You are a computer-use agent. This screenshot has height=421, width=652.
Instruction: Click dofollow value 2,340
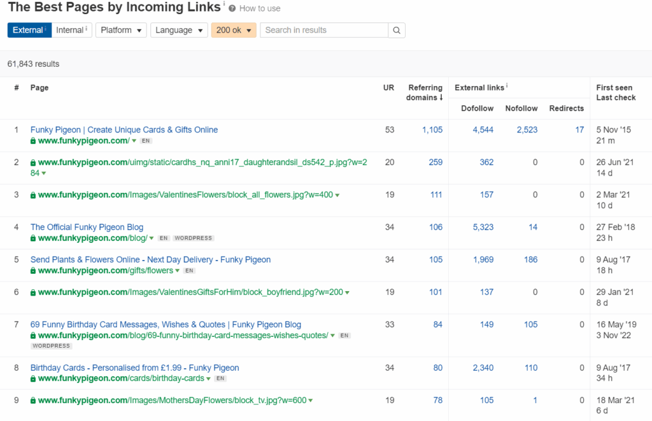(x=483, y=367)
